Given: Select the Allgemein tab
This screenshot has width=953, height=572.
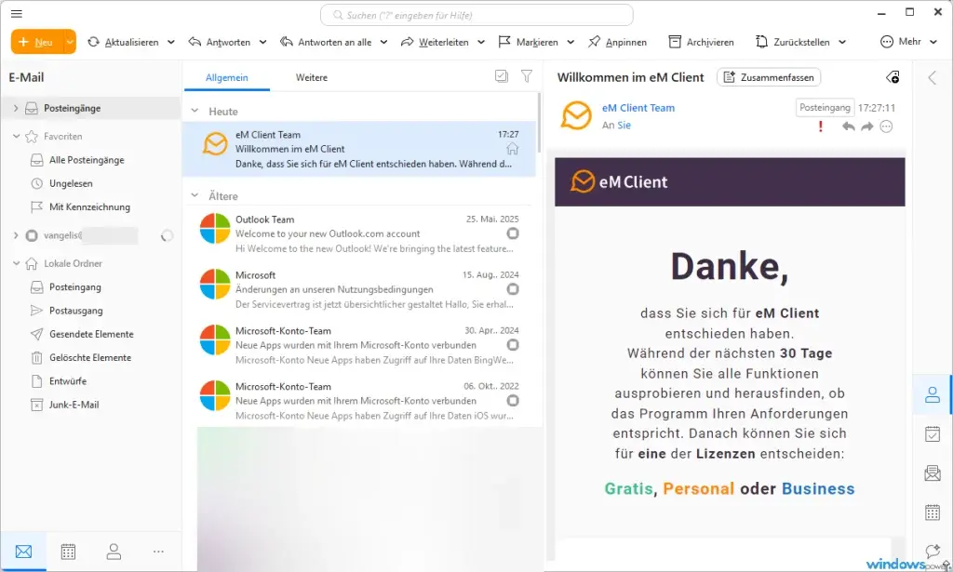Looking at the screenshot, I should pyautogui.click(x=227, y=78).
